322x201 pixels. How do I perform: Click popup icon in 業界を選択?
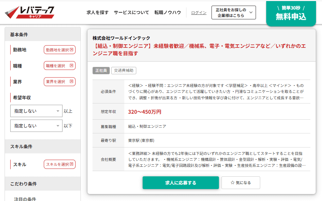[x=71, y=81]
